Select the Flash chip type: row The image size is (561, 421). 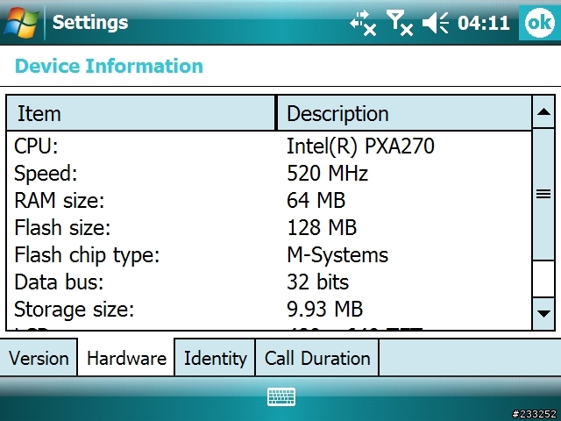[269, 255]
